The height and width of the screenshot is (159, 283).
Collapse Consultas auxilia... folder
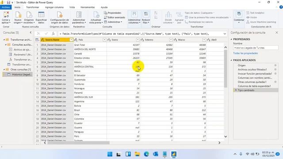coord(6,45)
